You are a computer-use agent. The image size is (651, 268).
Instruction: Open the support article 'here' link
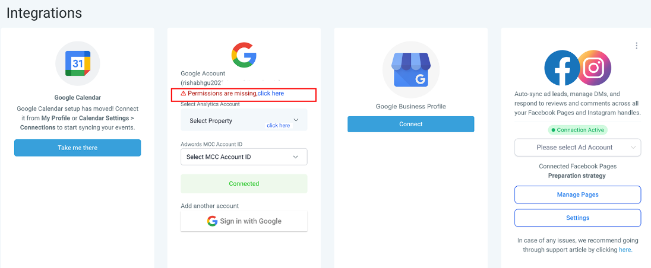(625, 250)
